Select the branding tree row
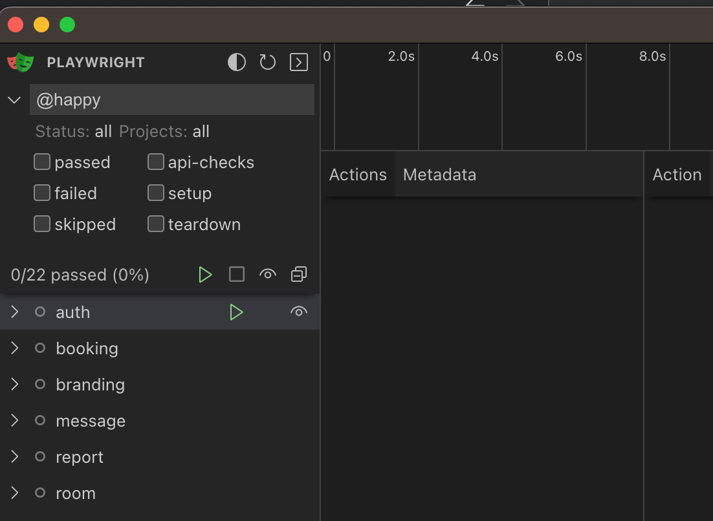The width and height of the screenshot is (713, 521). pyautogui.click(x=160, y=385)
